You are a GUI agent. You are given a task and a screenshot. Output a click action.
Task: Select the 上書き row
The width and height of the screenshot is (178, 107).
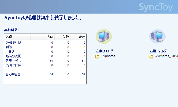coord(45,52)
